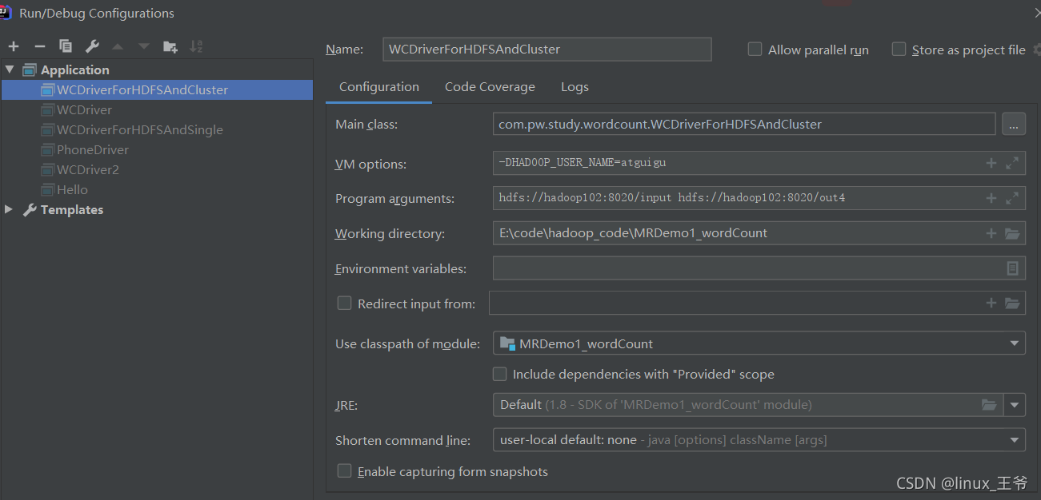Toggle Store as project file checkbox
The width and height of the screenshot is (1041, 500).
pyautogui.click(x=899, y=50)
